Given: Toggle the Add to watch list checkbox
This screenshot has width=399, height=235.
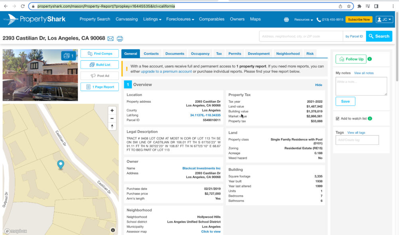Looking at the screenshot, I should pos(338,119).
